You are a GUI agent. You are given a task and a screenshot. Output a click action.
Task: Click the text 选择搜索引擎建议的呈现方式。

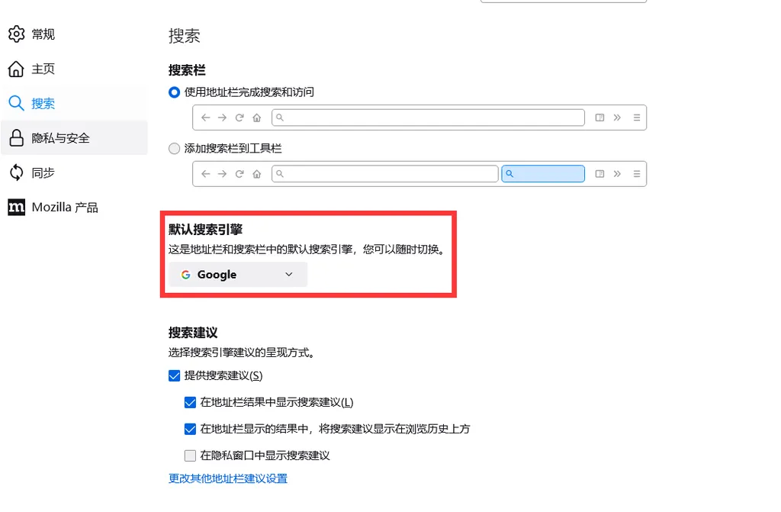[242, 353]
